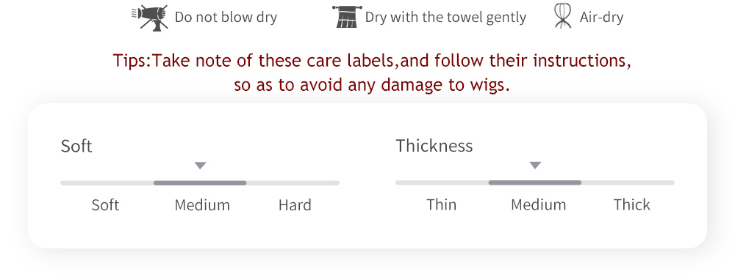Image resolution: width=735 pixels, height=277 pixels.
Task: Select the highlighted medium segment of the Thickness slider
Action: 535,182
